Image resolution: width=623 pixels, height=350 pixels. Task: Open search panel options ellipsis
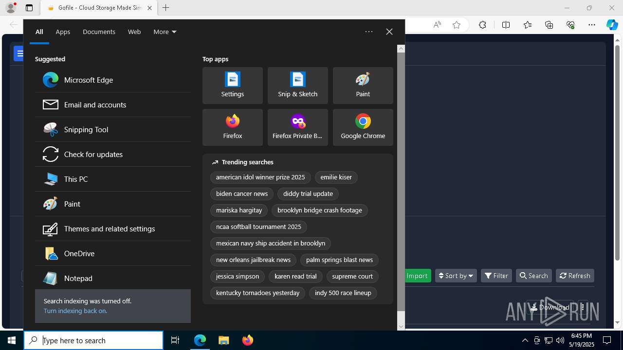click(x=369, y=32)
